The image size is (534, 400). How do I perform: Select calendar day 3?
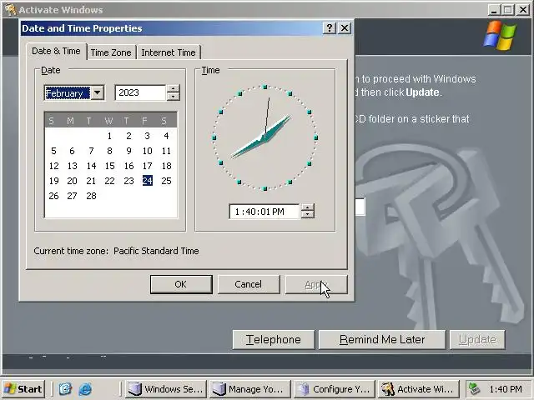147,136
